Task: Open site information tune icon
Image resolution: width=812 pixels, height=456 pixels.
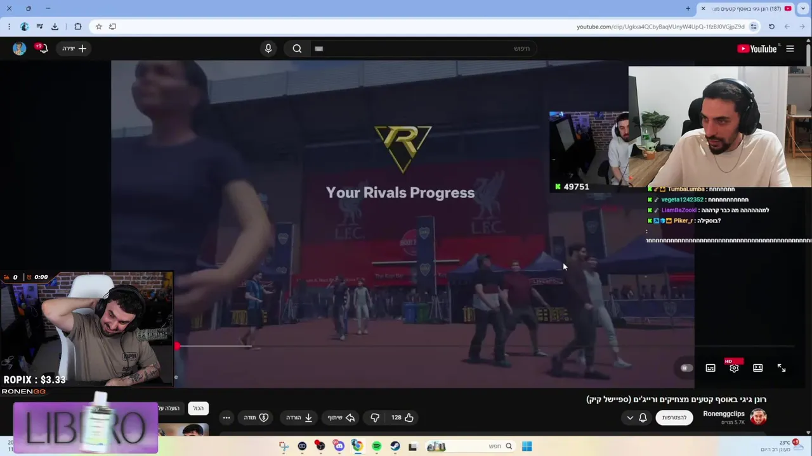Action: click(x=754, y=27)
